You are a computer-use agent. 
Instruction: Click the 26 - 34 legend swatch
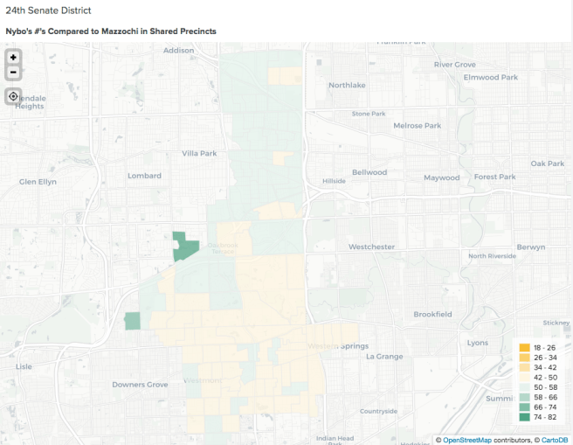pos(524,358)
